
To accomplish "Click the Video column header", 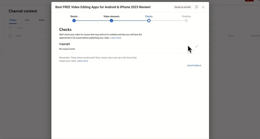I will pos(18,36).
